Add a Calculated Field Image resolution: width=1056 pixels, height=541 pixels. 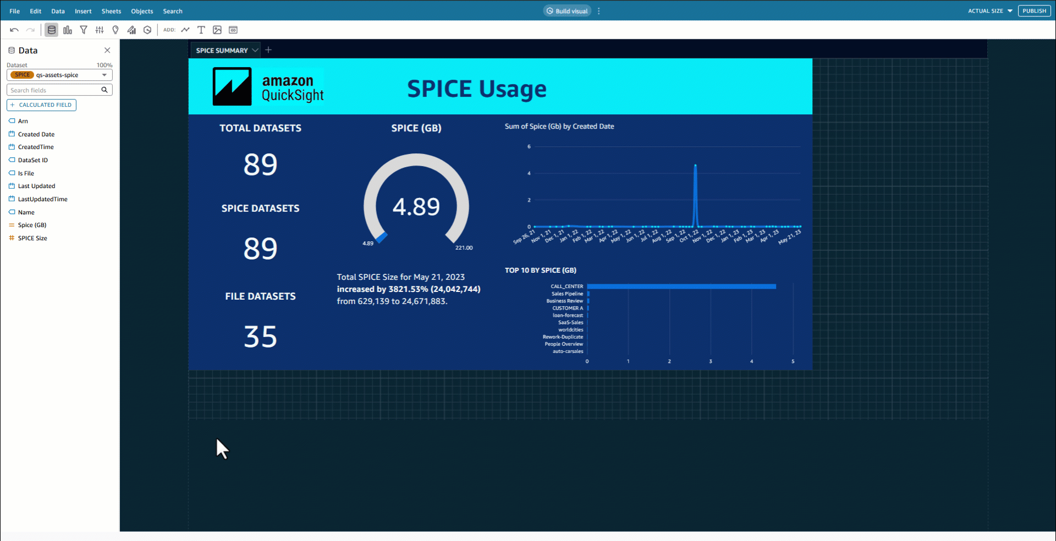(x=42, y=105)
